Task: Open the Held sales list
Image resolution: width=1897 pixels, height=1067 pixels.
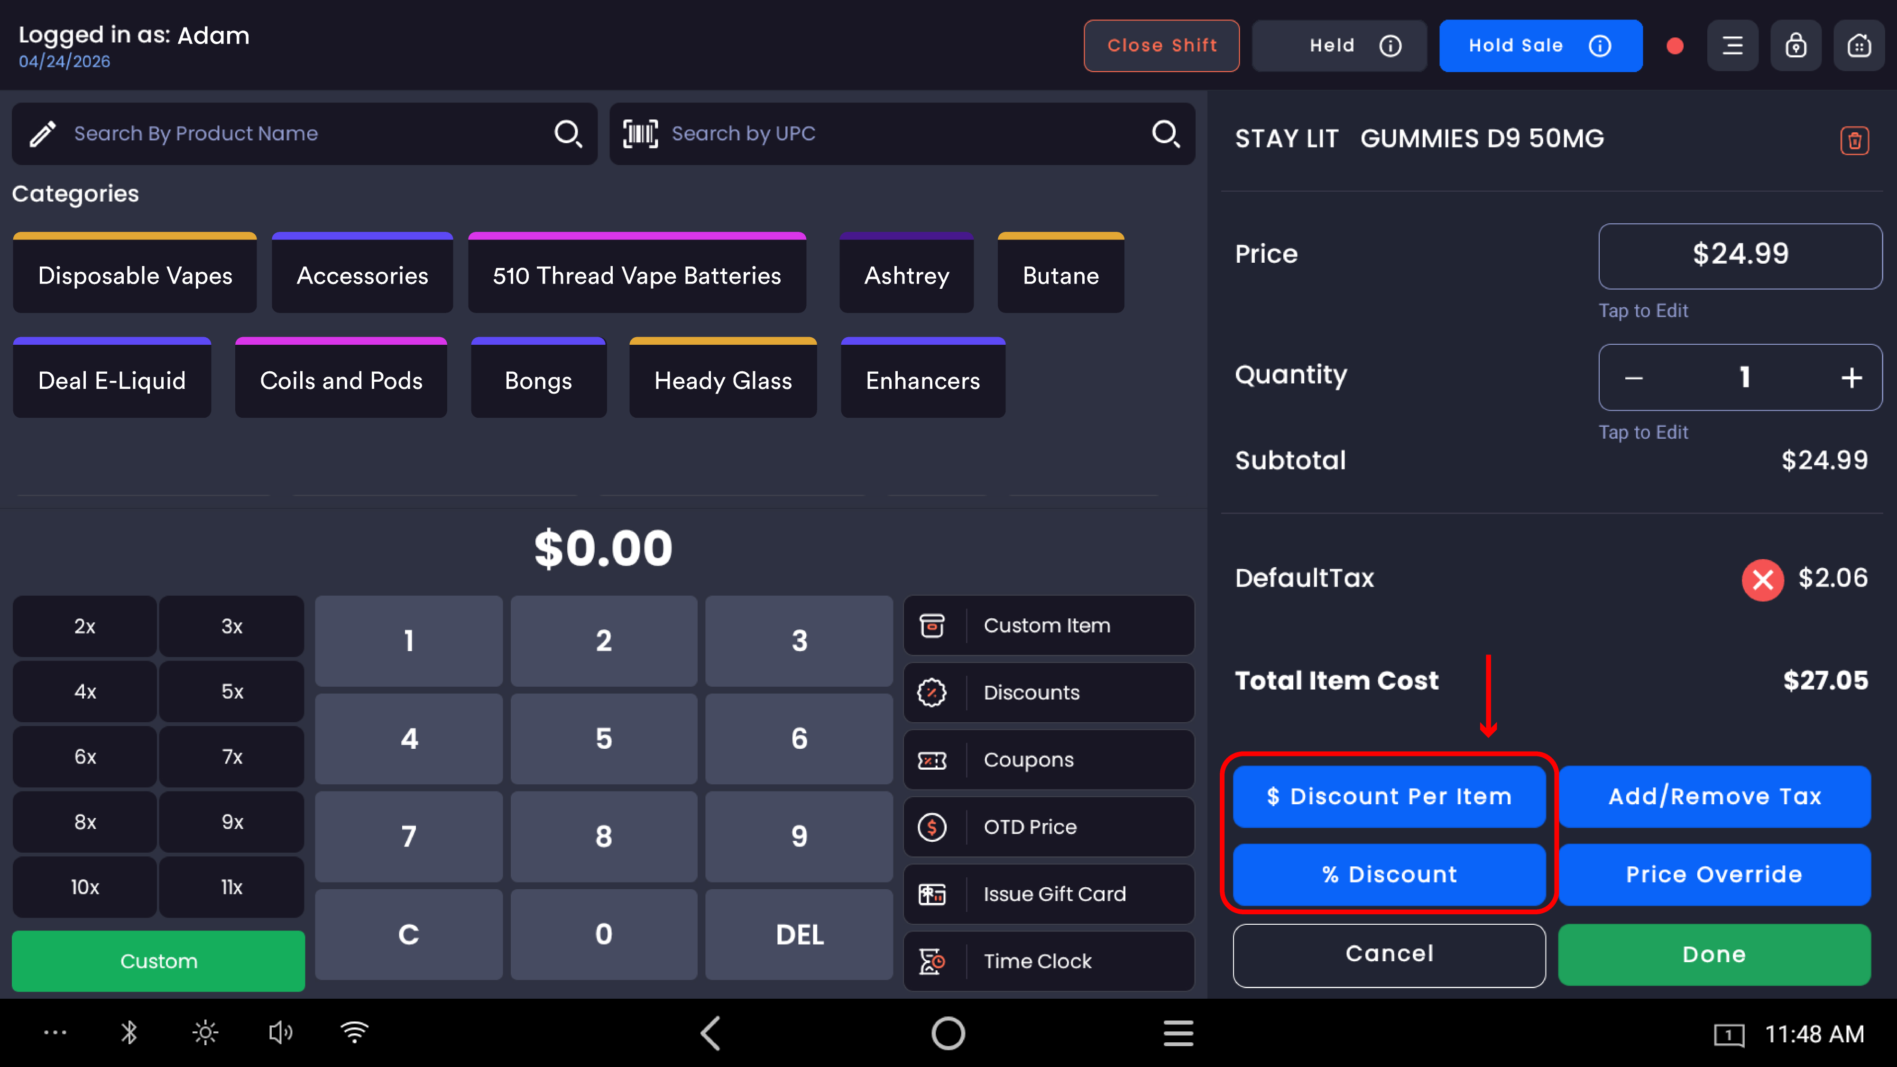Action: coord(1339,46)
